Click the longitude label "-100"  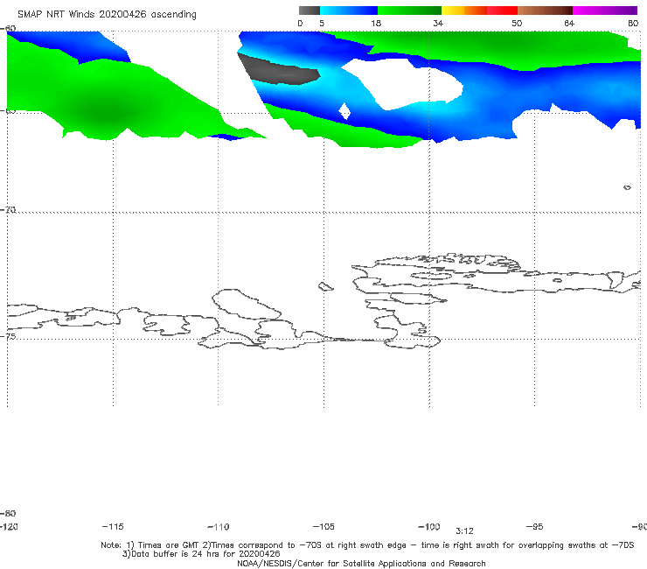[x=429, y=526]
